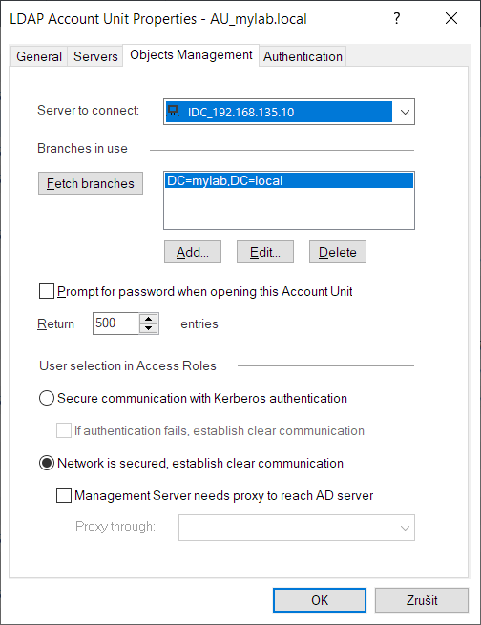Check Management Server needs proxy to reach AD server
This screenshot has width=481, height=625.
pos(64,495)
